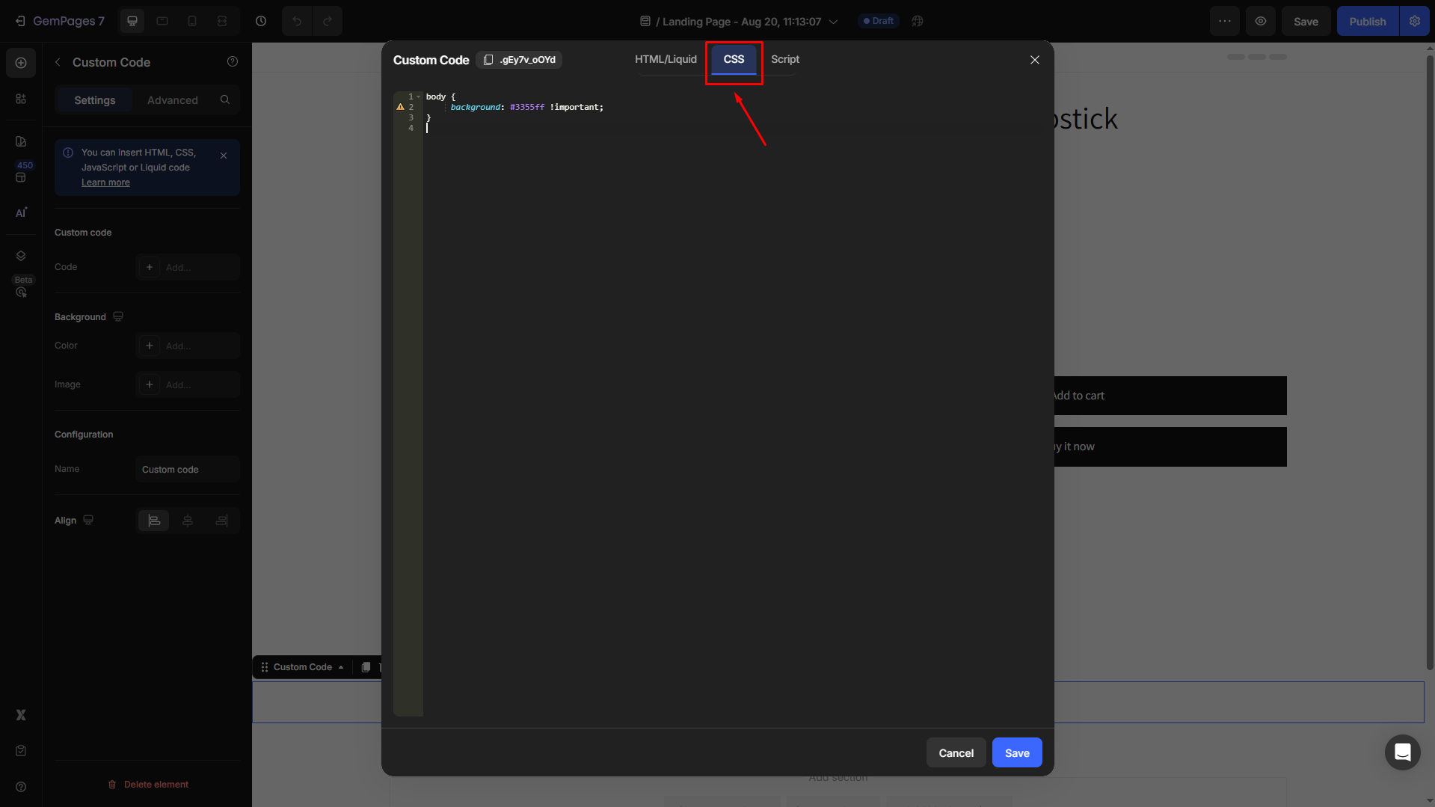The width and height of the screenshot is (1435, 807).
Task: Duplicate element icon beside Custom Code tag
Action: pyautogui.click(x=366, y=667)
